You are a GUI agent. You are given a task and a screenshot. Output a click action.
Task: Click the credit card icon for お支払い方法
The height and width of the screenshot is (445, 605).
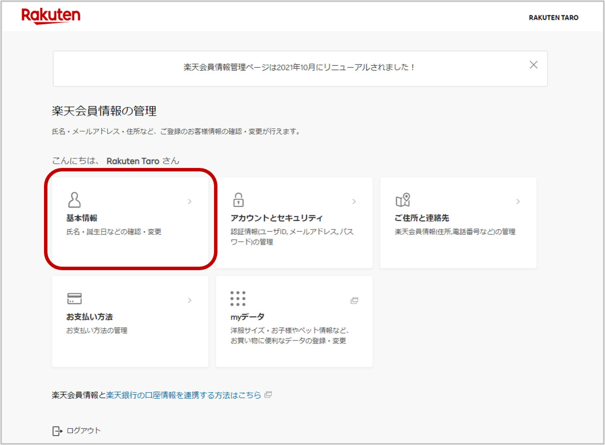(x=74, y=299)
